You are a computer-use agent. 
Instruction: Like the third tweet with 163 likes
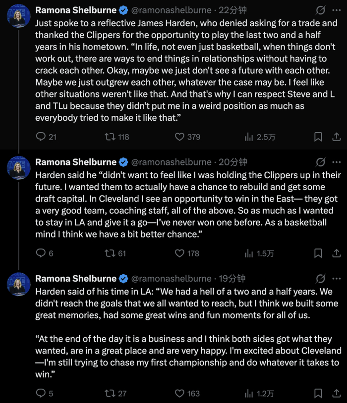180,393
